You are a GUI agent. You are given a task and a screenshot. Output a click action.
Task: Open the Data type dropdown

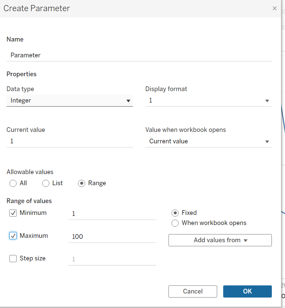coord(69,100)
